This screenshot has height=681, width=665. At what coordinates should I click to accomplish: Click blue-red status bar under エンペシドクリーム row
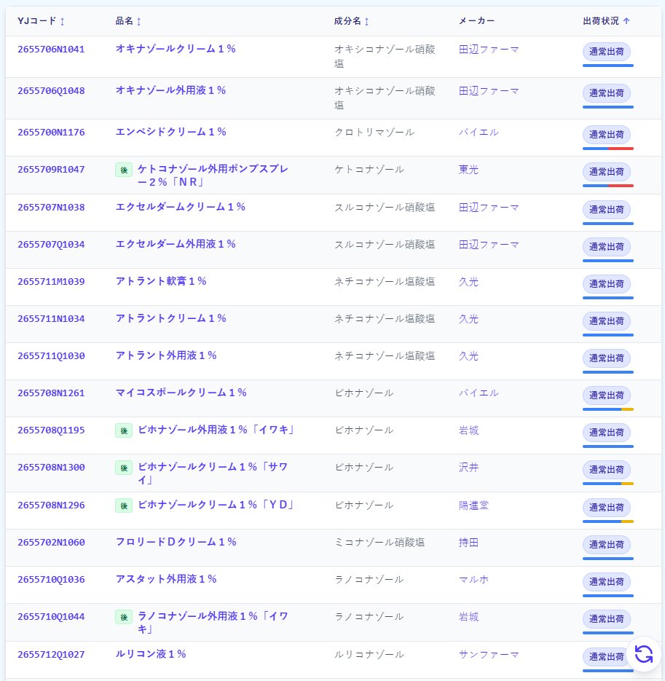point(608,149)
